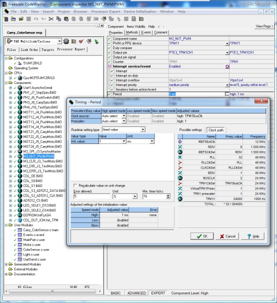Screen dimensions: 277x303
Task: Click the Period ellipsis button
Action: [x=227, y=94]
